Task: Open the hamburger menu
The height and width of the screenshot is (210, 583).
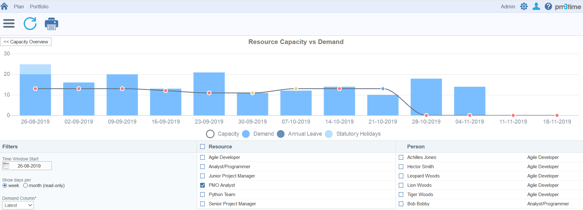Action: point(9,24)
